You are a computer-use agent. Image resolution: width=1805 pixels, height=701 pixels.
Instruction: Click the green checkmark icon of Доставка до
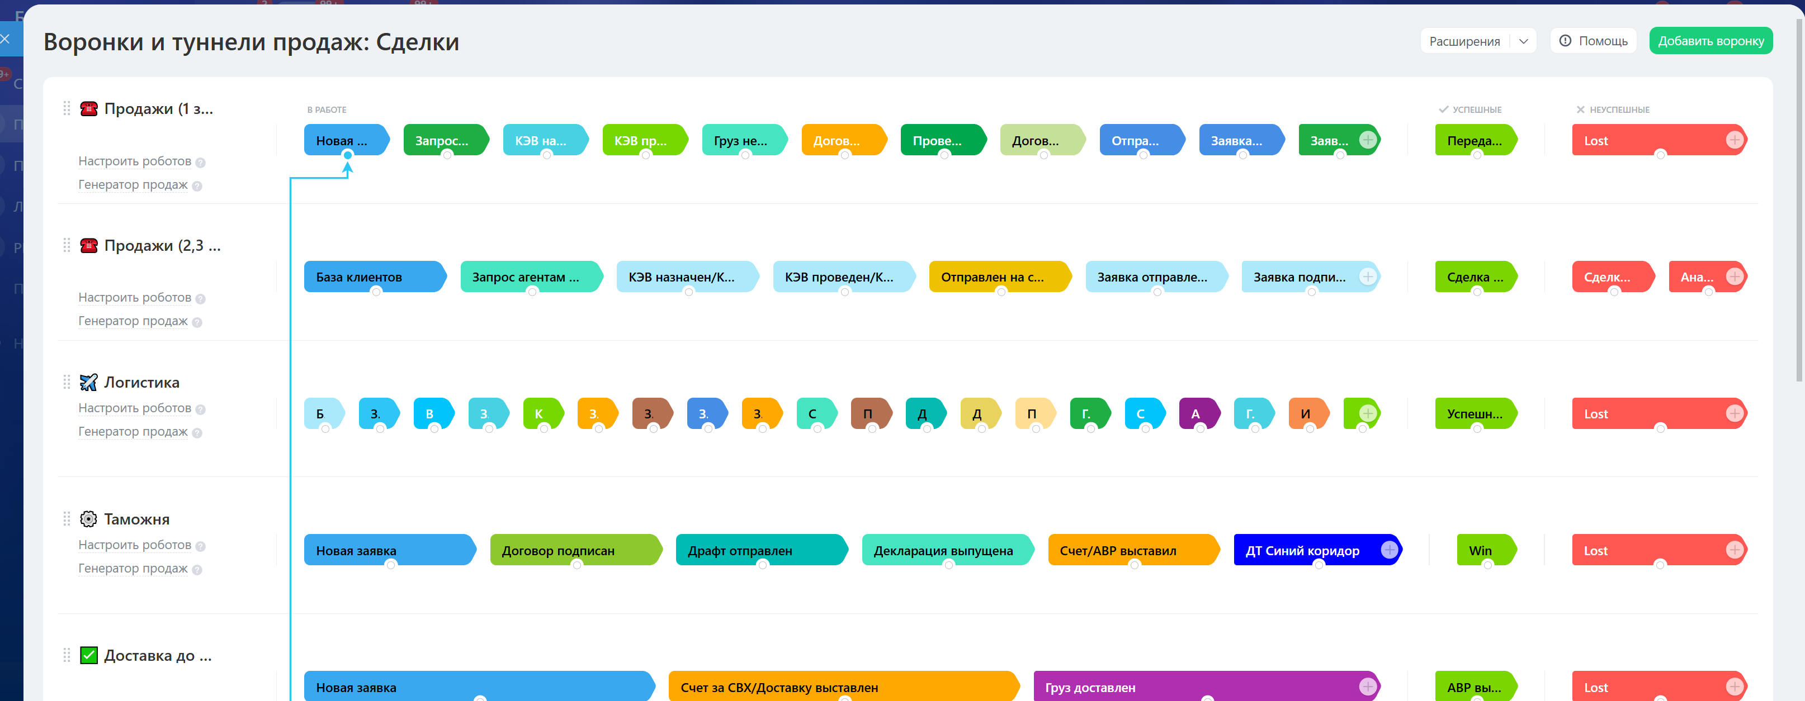tap(88, 656)
